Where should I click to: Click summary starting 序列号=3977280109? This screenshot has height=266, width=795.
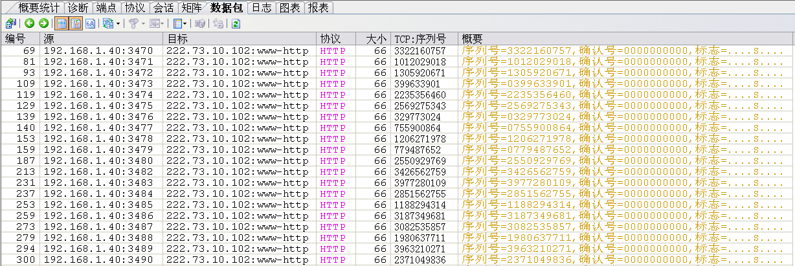pyautogui.click(x=623, y=183)
